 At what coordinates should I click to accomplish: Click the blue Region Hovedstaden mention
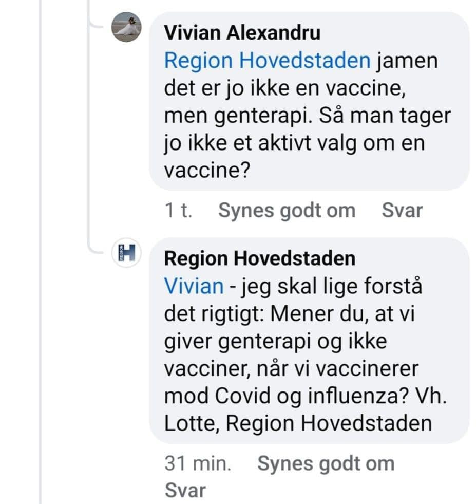click(x=267, y=61)
